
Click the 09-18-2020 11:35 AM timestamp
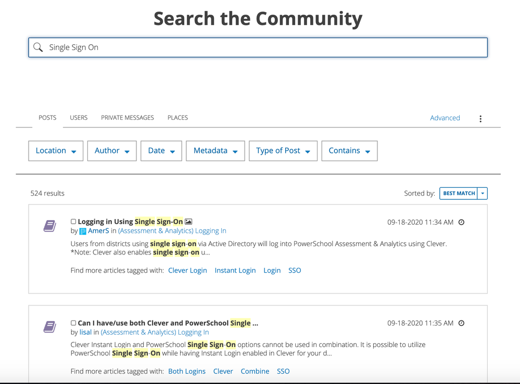[x=420, y=323]
